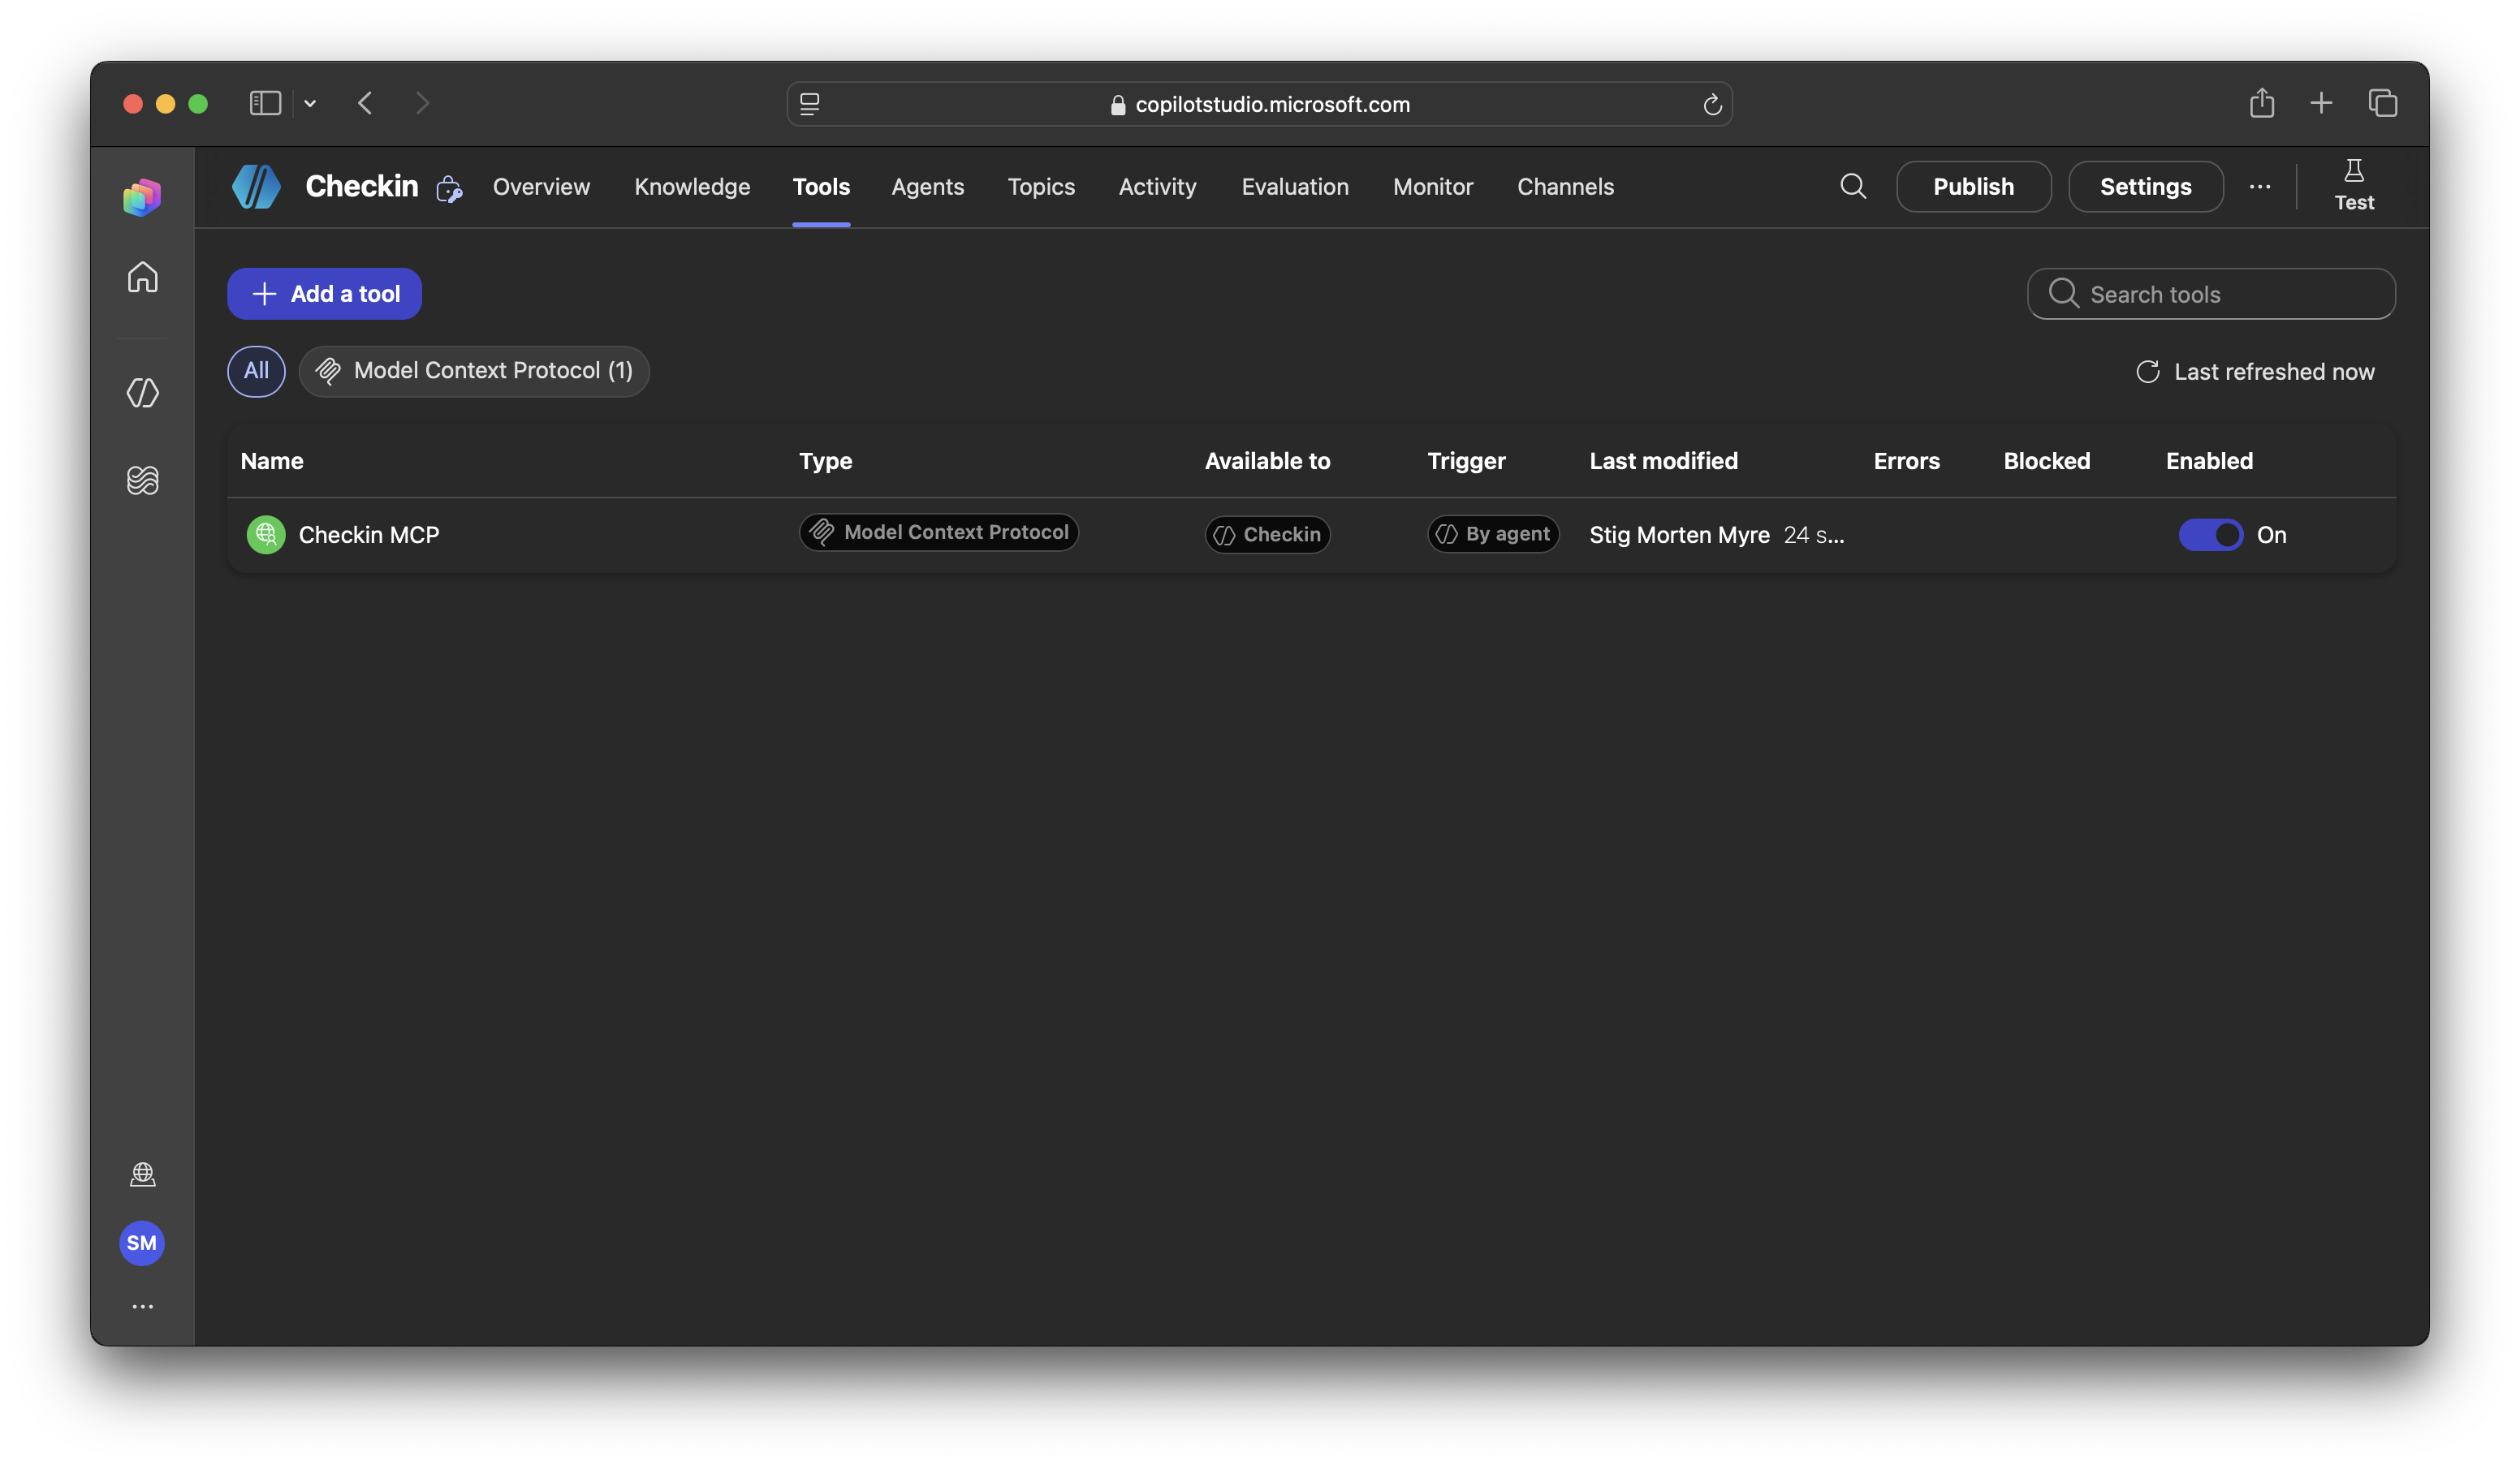The width and height of the screenshot is (2520, 1469).
Task: Open the Evaluation tab
Action: pyautogui.click(x=1295, y=187)
